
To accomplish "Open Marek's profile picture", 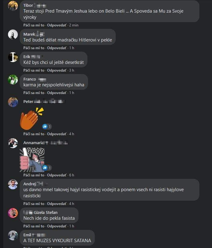I will pos(13,34).
